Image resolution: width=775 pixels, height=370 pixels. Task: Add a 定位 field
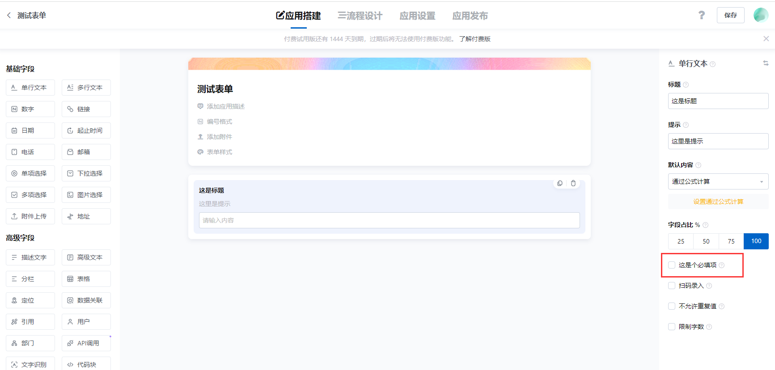tap(30, 300)
